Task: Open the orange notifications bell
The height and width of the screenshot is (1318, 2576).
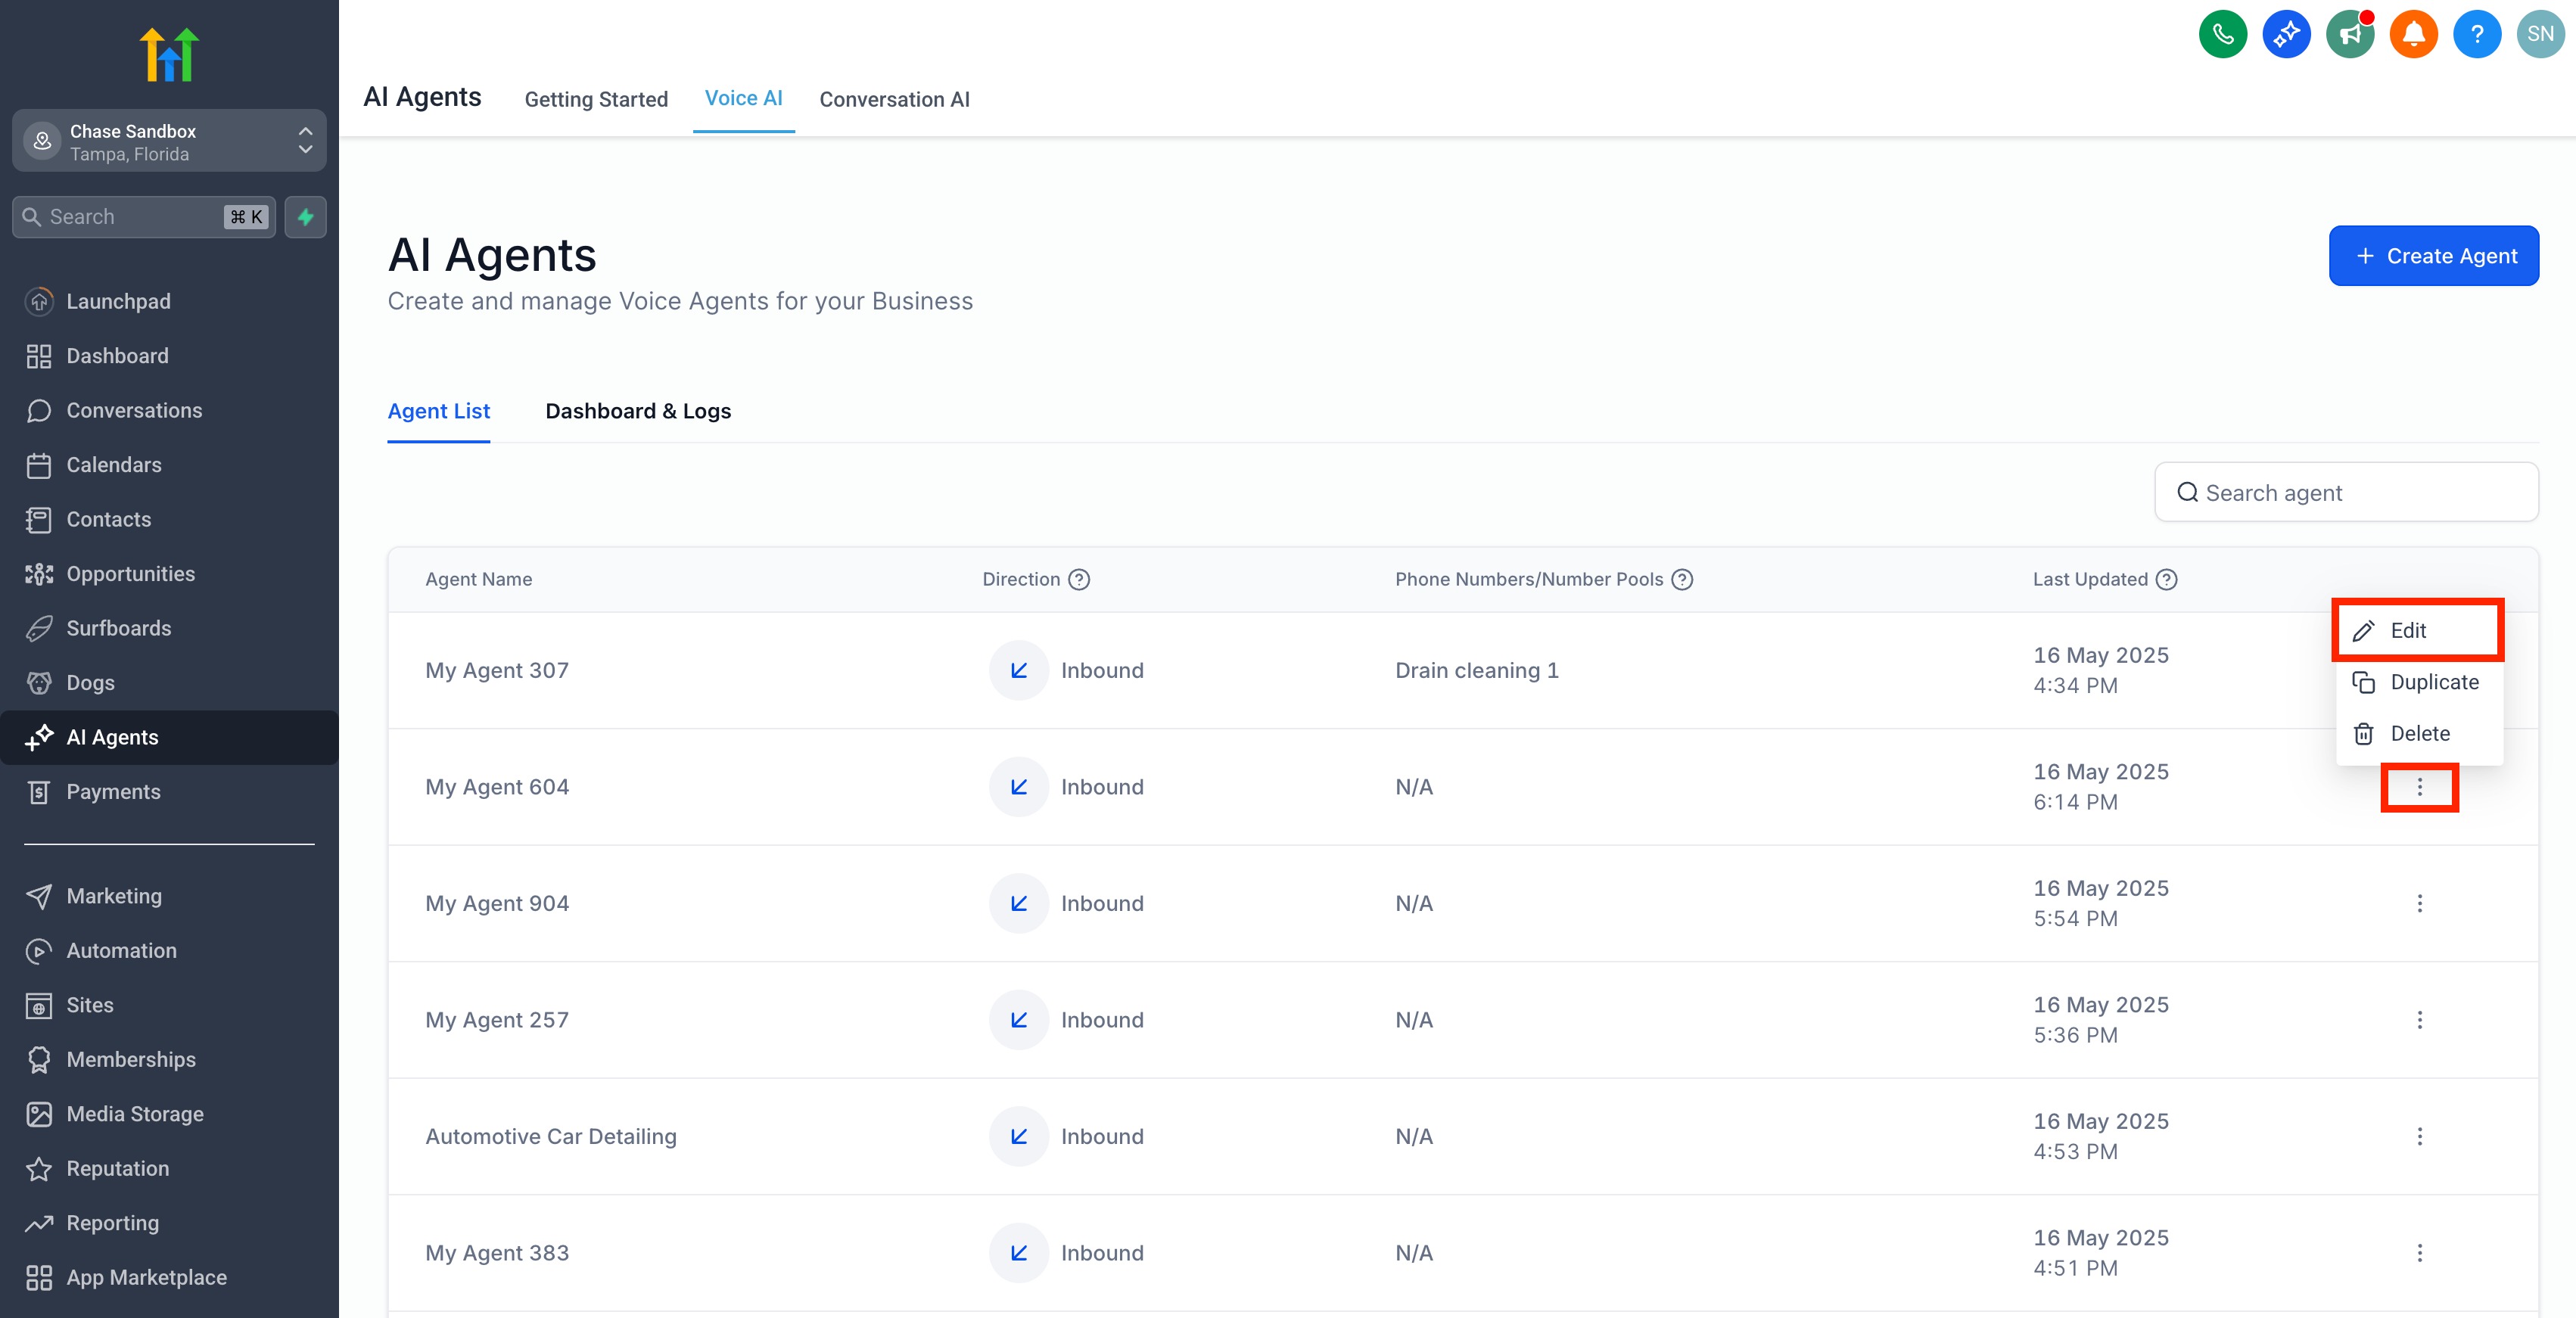Action: (x=2413, y=34)
